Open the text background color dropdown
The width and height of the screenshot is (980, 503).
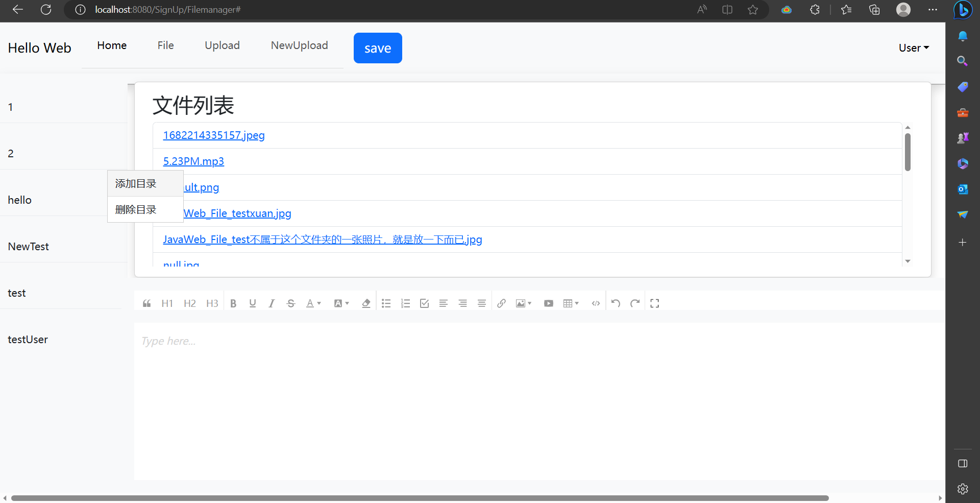coord(341,303)
